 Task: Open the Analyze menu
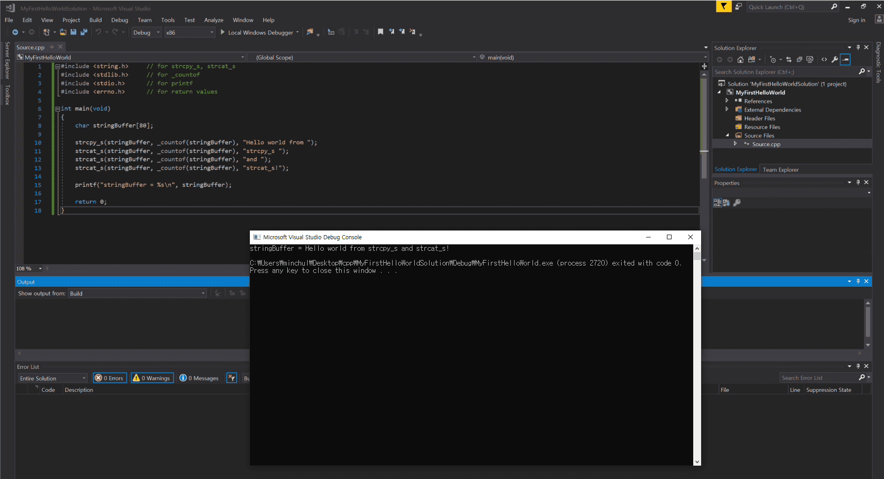click(214, 20)
